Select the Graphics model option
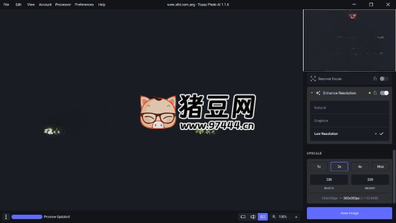Viewport: 396px width, 223px height. pyautogui.click(x=350, y=121)
